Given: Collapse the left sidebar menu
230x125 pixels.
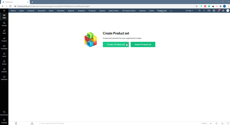Looking at the screenshot, I should click(x=4, y=11).
